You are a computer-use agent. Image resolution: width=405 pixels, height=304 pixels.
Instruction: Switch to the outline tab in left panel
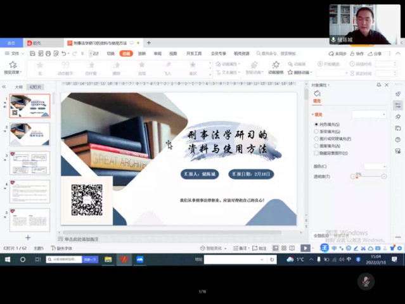[x=19, y=87]
